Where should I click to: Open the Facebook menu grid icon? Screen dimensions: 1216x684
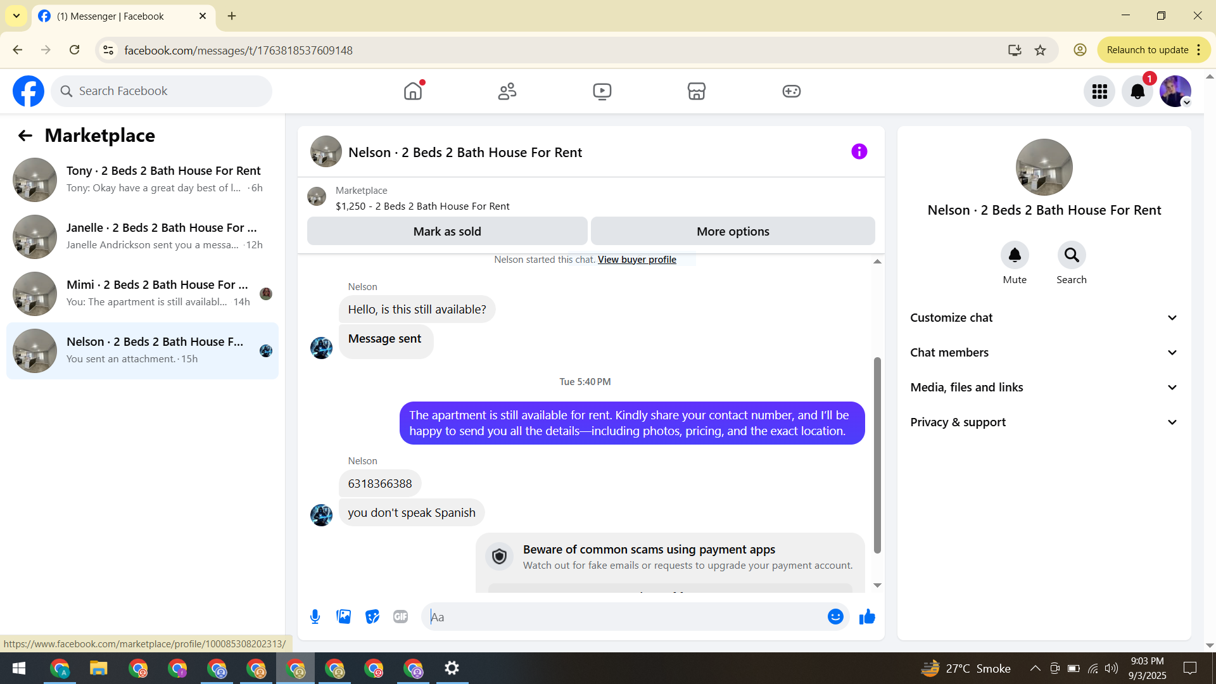(x=1099, y=92)
